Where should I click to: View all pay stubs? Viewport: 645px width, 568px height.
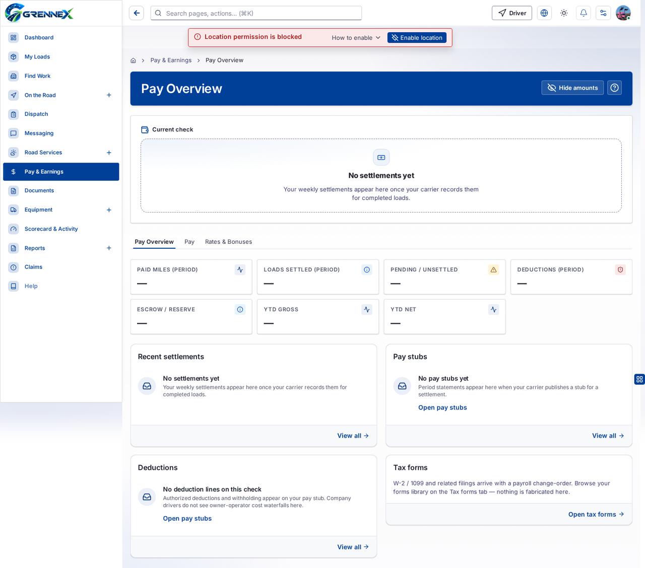(608, 436)
